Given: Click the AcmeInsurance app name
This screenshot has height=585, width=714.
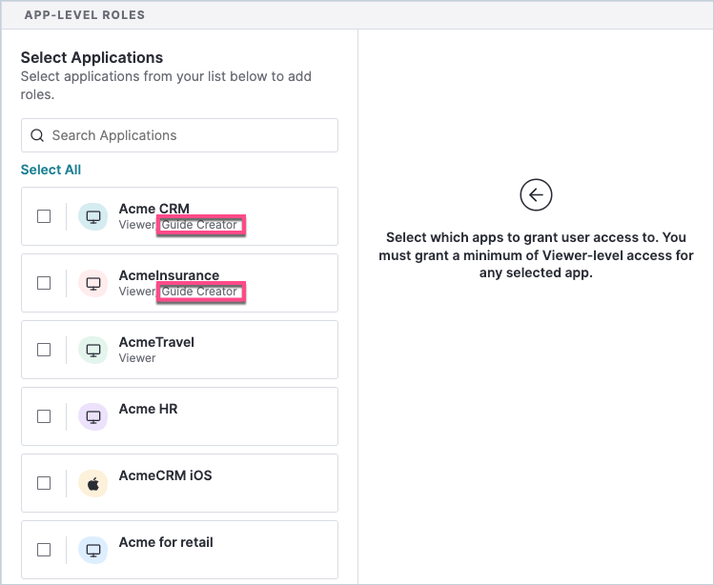Looking at the screenshot, I should click(169, 275).
